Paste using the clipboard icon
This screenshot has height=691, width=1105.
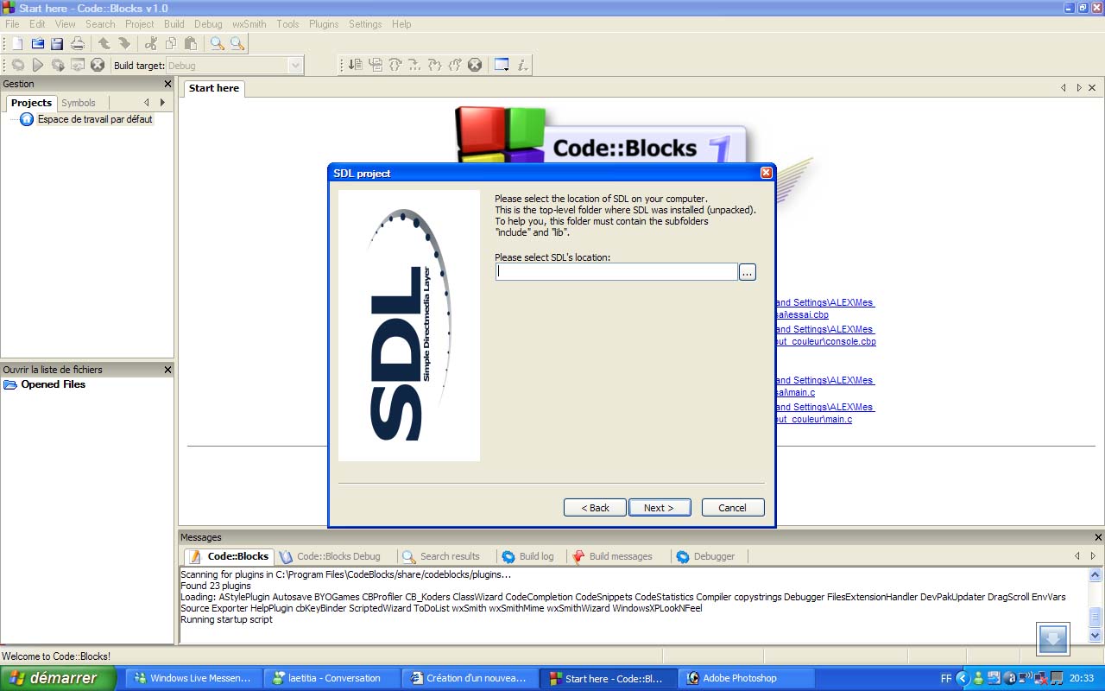(189, 44)
